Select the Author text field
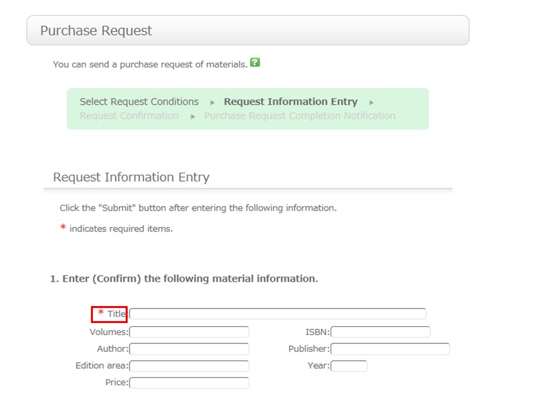The image size is (536, 393). coord(189,349)
